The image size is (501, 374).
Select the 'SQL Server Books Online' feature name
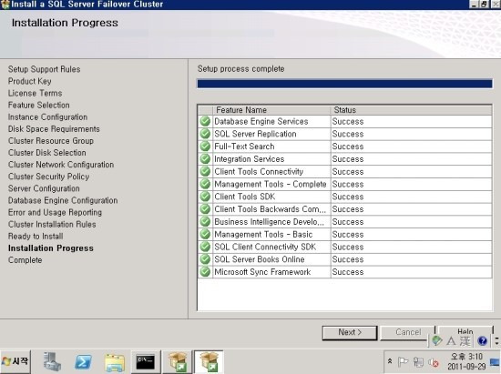point(260,259)
